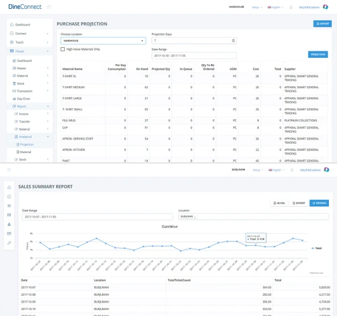Image resolution: width=337 pixels, height=316 pixels.
Task: Click the Sales Summary Date Range field
Action: 97,217
